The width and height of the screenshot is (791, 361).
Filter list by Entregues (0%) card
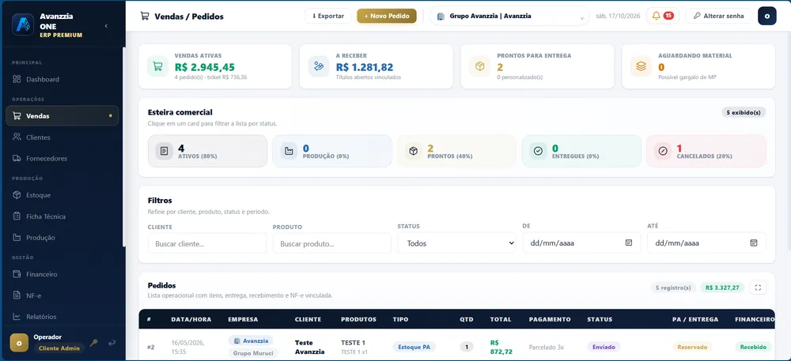(581, 151)
